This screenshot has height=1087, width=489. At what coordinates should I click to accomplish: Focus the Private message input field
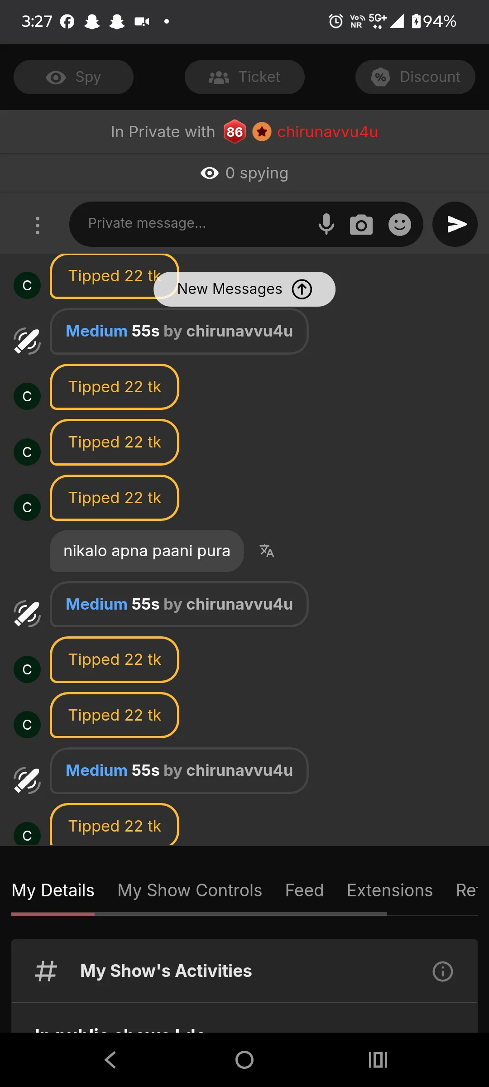click(195, 223)
